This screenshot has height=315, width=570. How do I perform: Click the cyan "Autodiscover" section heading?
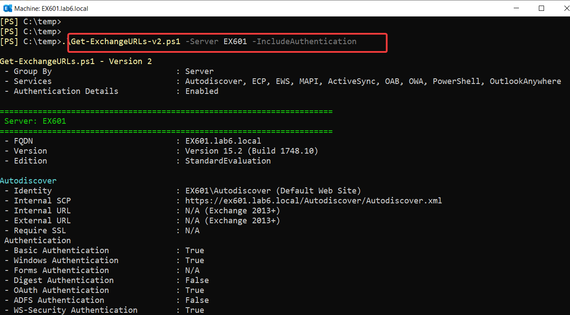[28, 180]
